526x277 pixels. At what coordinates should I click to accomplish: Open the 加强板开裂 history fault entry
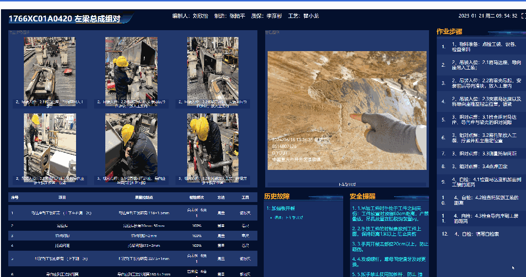pyautogui.click(x=281, y=208)
